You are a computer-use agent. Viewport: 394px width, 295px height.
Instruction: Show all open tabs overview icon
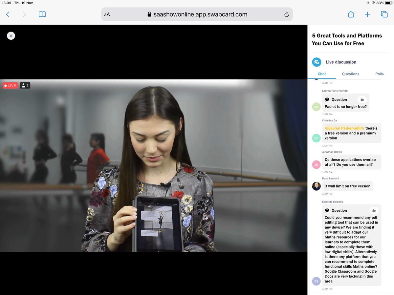click(x=384, y=14)
